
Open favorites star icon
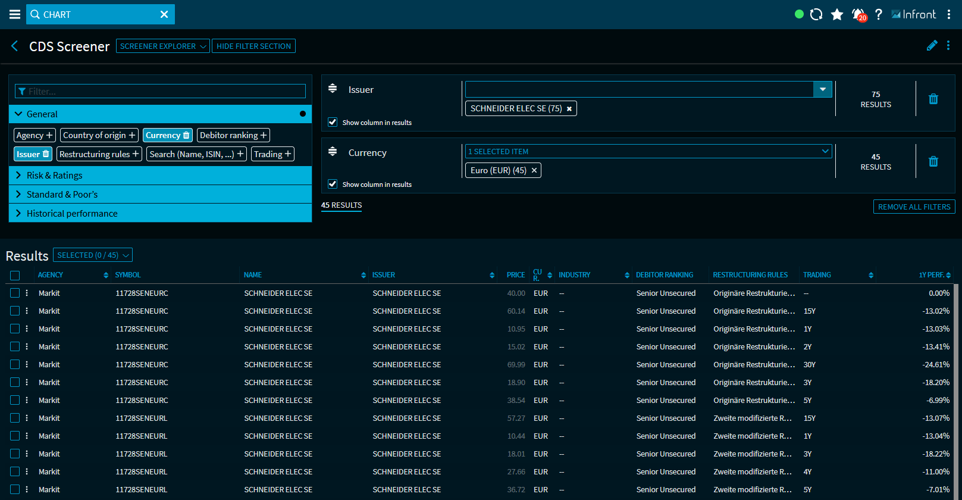pyautogui.click(x=837, y=14)
